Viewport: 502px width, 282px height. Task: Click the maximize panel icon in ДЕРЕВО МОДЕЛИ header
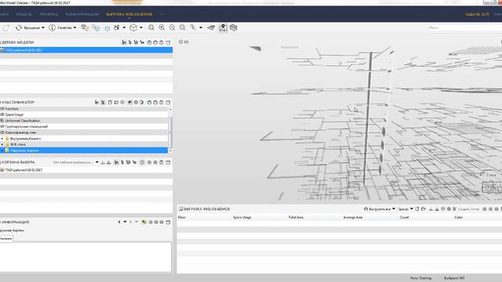(168, 42)
